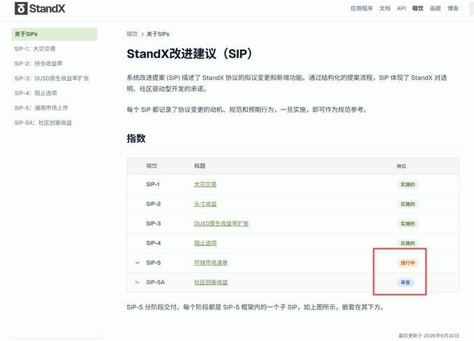Select the 啜饮 nav item in header
Viewport: 474px width, 341px height.
tap(417, 8)
